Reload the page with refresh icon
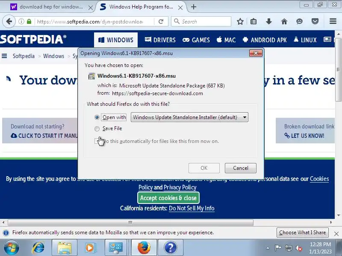The image size is (342, 256). click(161, 21)
